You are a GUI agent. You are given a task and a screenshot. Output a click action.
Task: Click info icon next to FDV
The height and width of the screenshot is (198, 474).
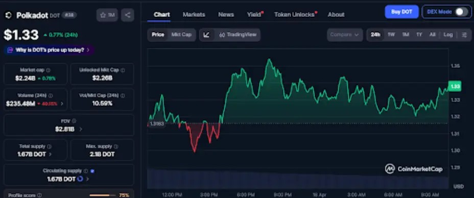74,121
